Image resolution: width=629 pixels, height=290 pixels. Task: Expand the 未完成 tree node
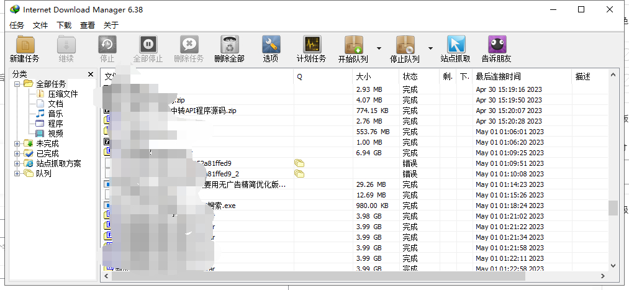pyautogui.click(x=17, y=143)
